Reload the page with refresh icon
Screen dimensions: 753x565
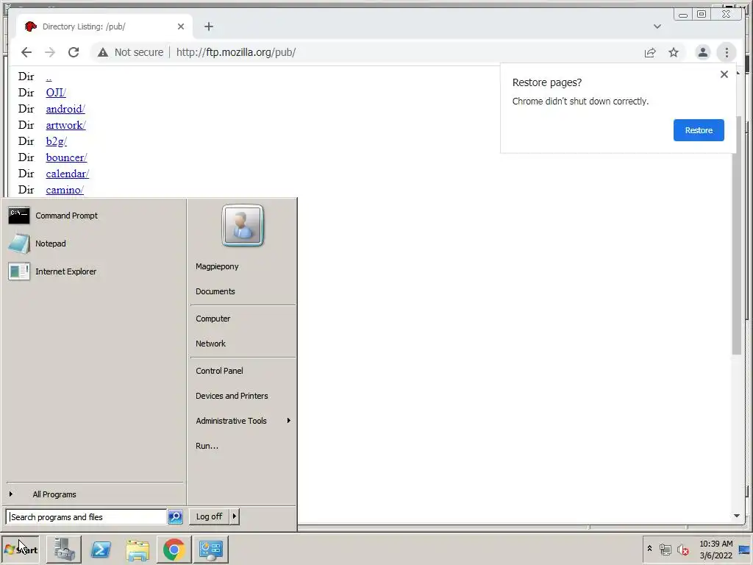(x=74, y=52)
